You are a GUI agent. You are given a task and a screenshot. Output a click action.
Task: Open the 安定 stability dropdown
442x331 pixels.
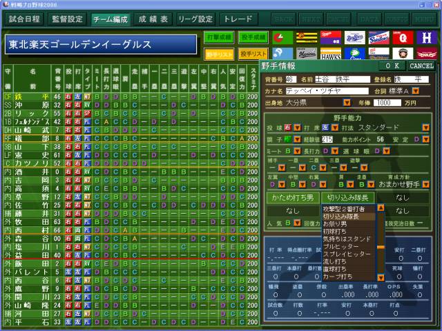coord(425,139)
